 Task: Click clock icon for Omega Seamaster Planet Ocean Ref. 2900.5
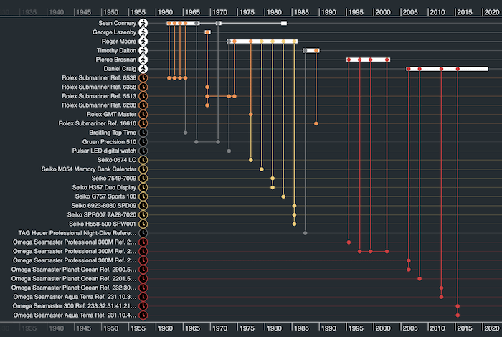(143, 270)
